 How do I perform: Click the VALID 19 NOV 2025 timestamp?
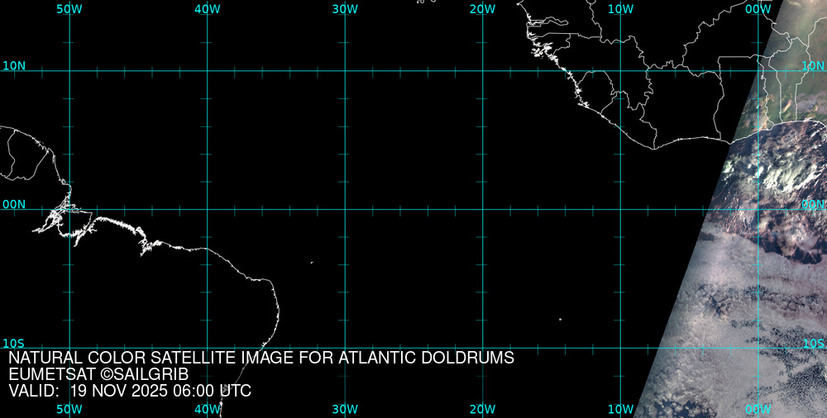(130, 391)
